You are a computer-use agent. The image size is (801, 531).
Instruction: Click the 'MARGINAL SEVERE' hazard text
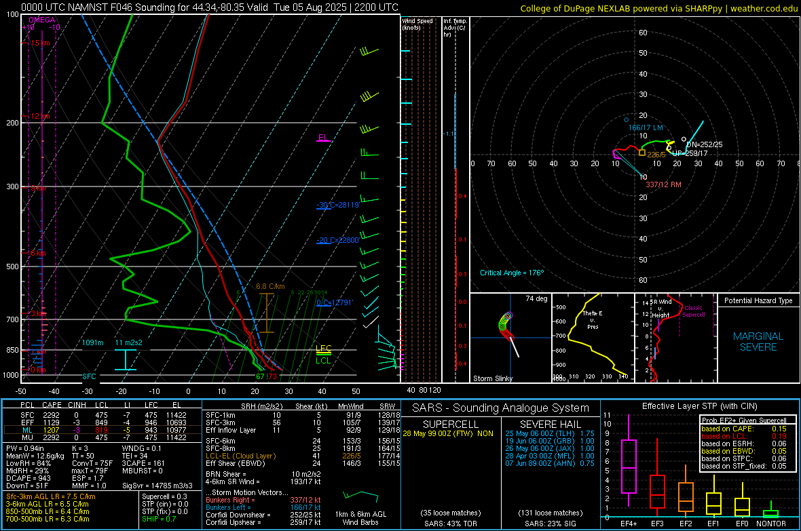pyautogui.click(x=758, y=342)
